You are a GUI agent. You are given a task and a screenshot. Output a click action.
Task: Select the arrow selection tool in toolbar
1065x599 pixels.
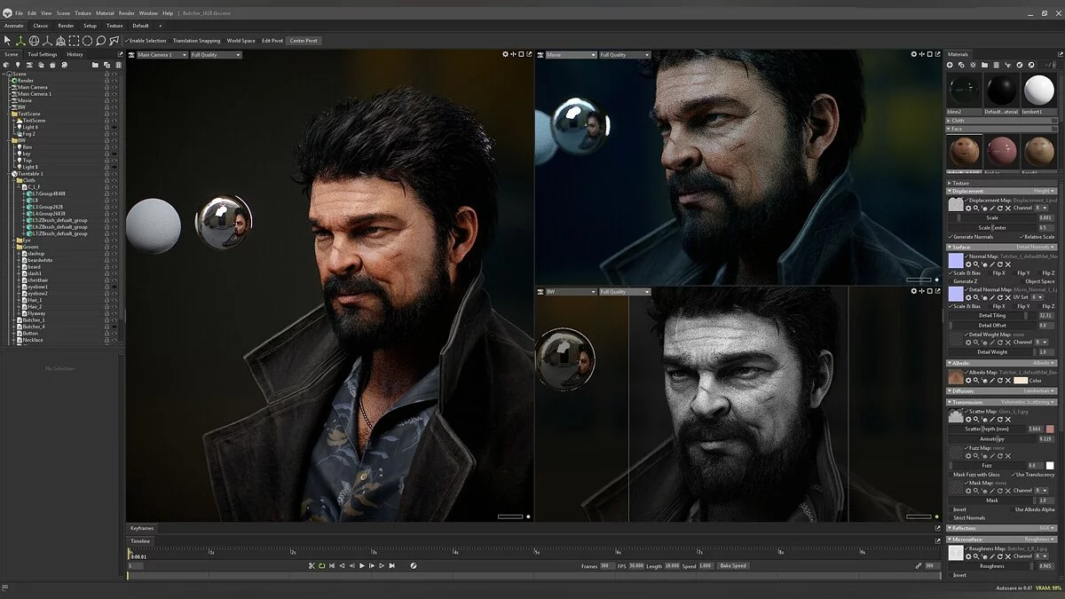pos(8,41)
